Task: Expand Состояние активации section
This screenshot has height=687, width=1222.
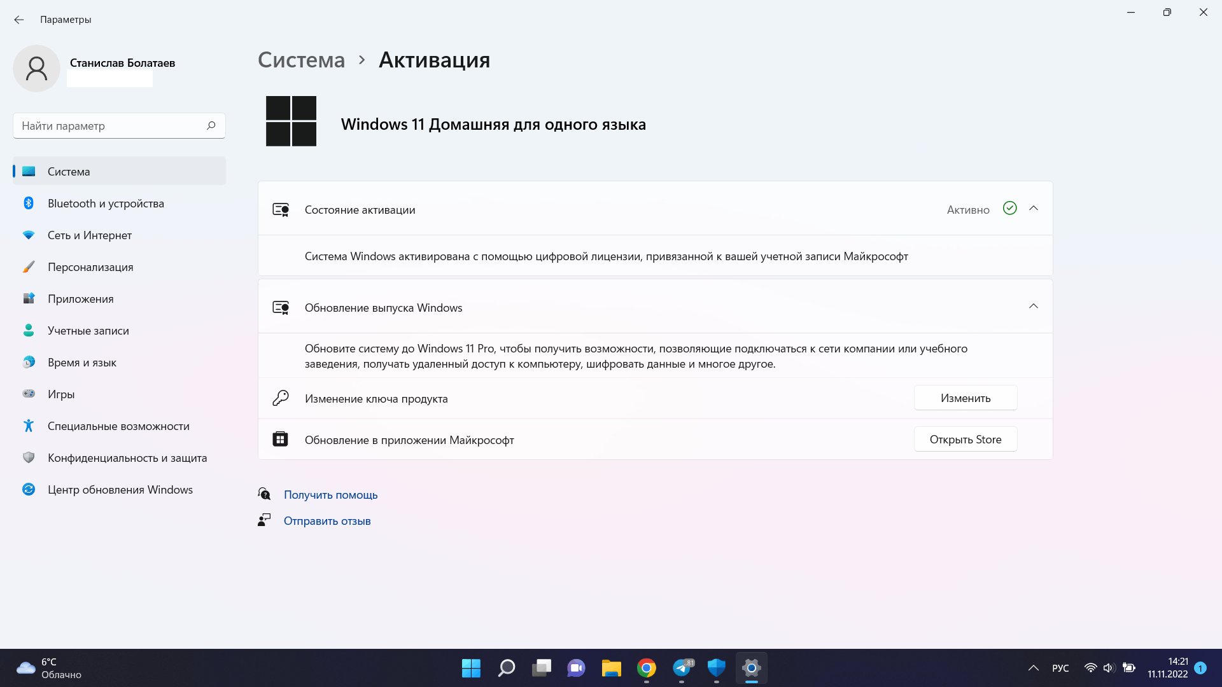Action: [x=1033, y=208]
